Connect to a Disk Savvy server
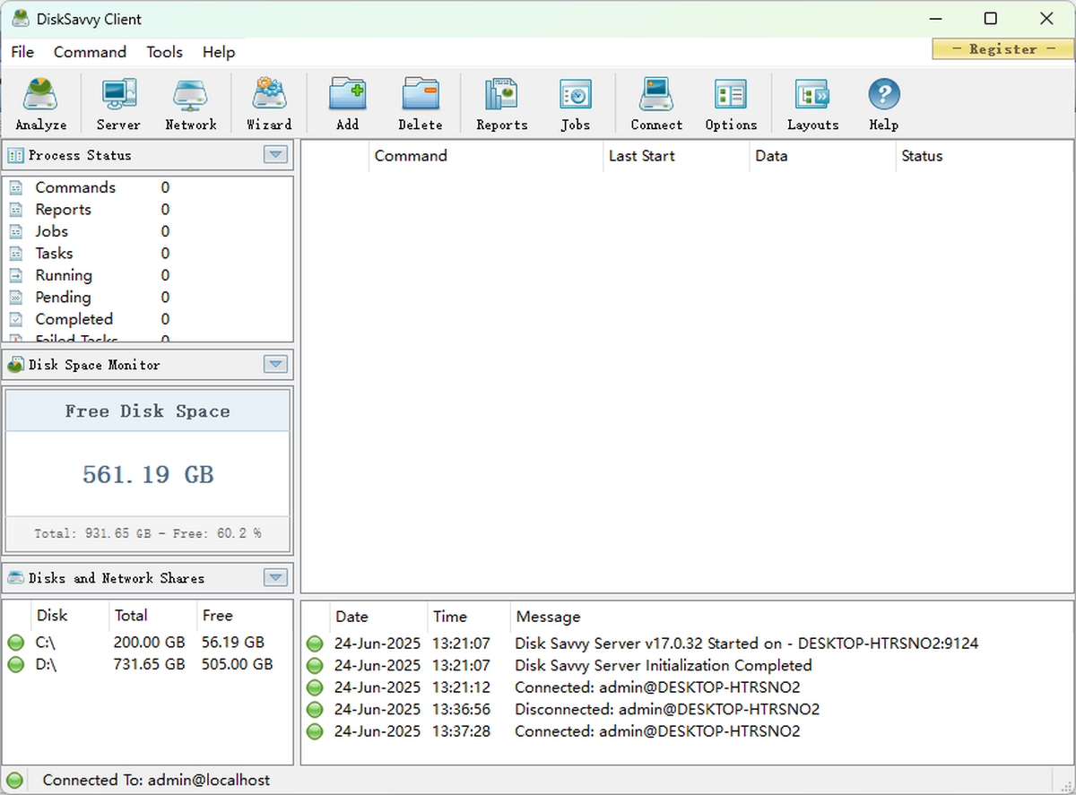The width and height of the screenshot is (1076, 795). (x=655, y=102)
